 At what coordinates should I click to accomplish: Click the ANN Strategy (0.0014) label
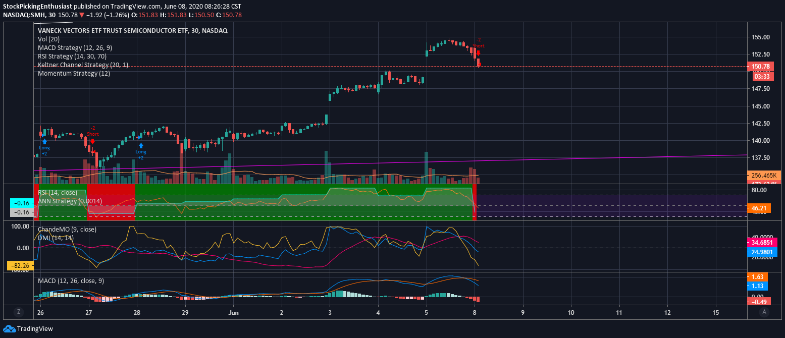coord(70,201)
